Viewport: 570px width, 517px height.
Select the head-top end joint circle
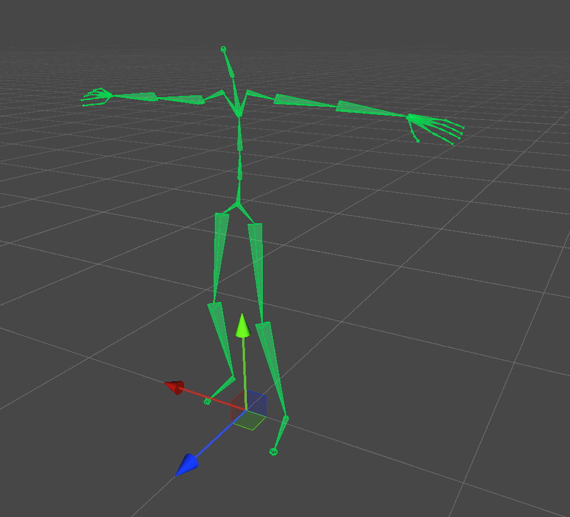(x=224, y=49)
